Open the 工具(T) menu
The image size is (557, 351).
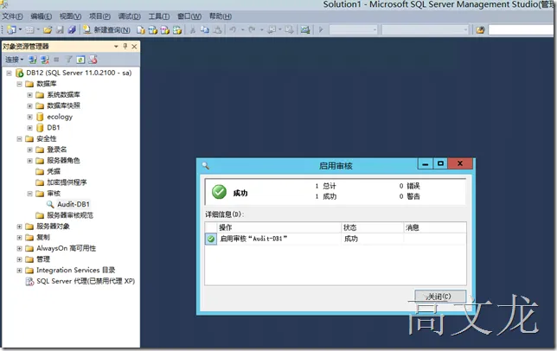click(159, 16)
